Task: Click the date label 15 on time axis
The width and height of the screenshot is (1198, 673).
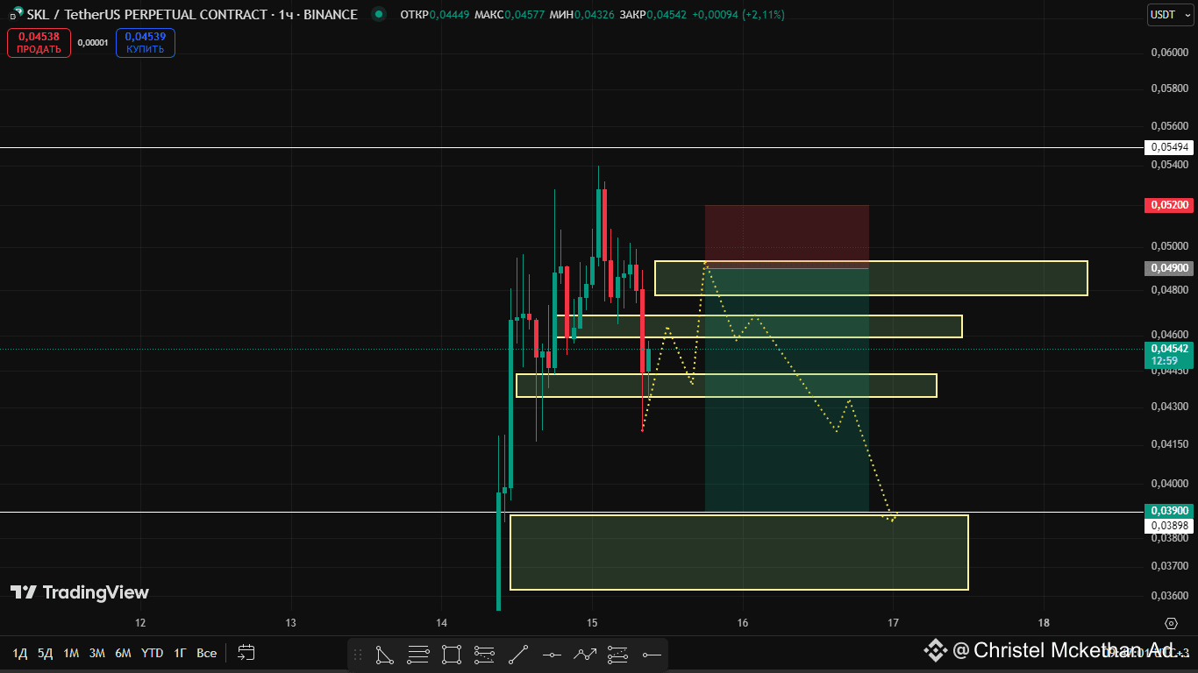Action: 592,623
